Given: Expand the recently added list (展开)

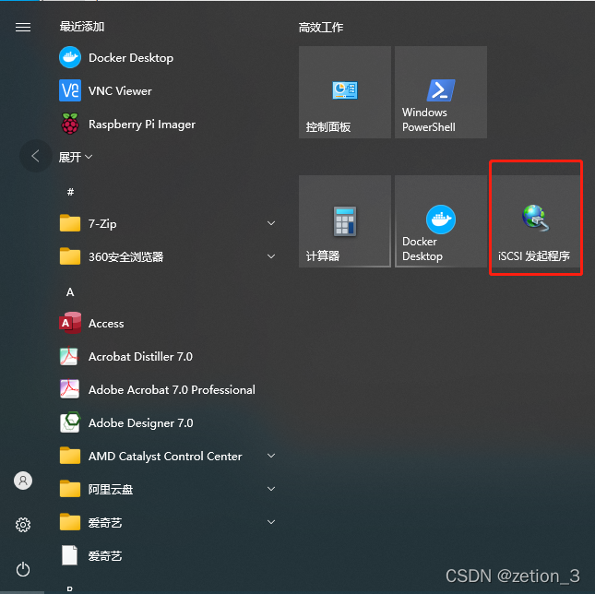Looking at the screenshot, I should point(75,157).
